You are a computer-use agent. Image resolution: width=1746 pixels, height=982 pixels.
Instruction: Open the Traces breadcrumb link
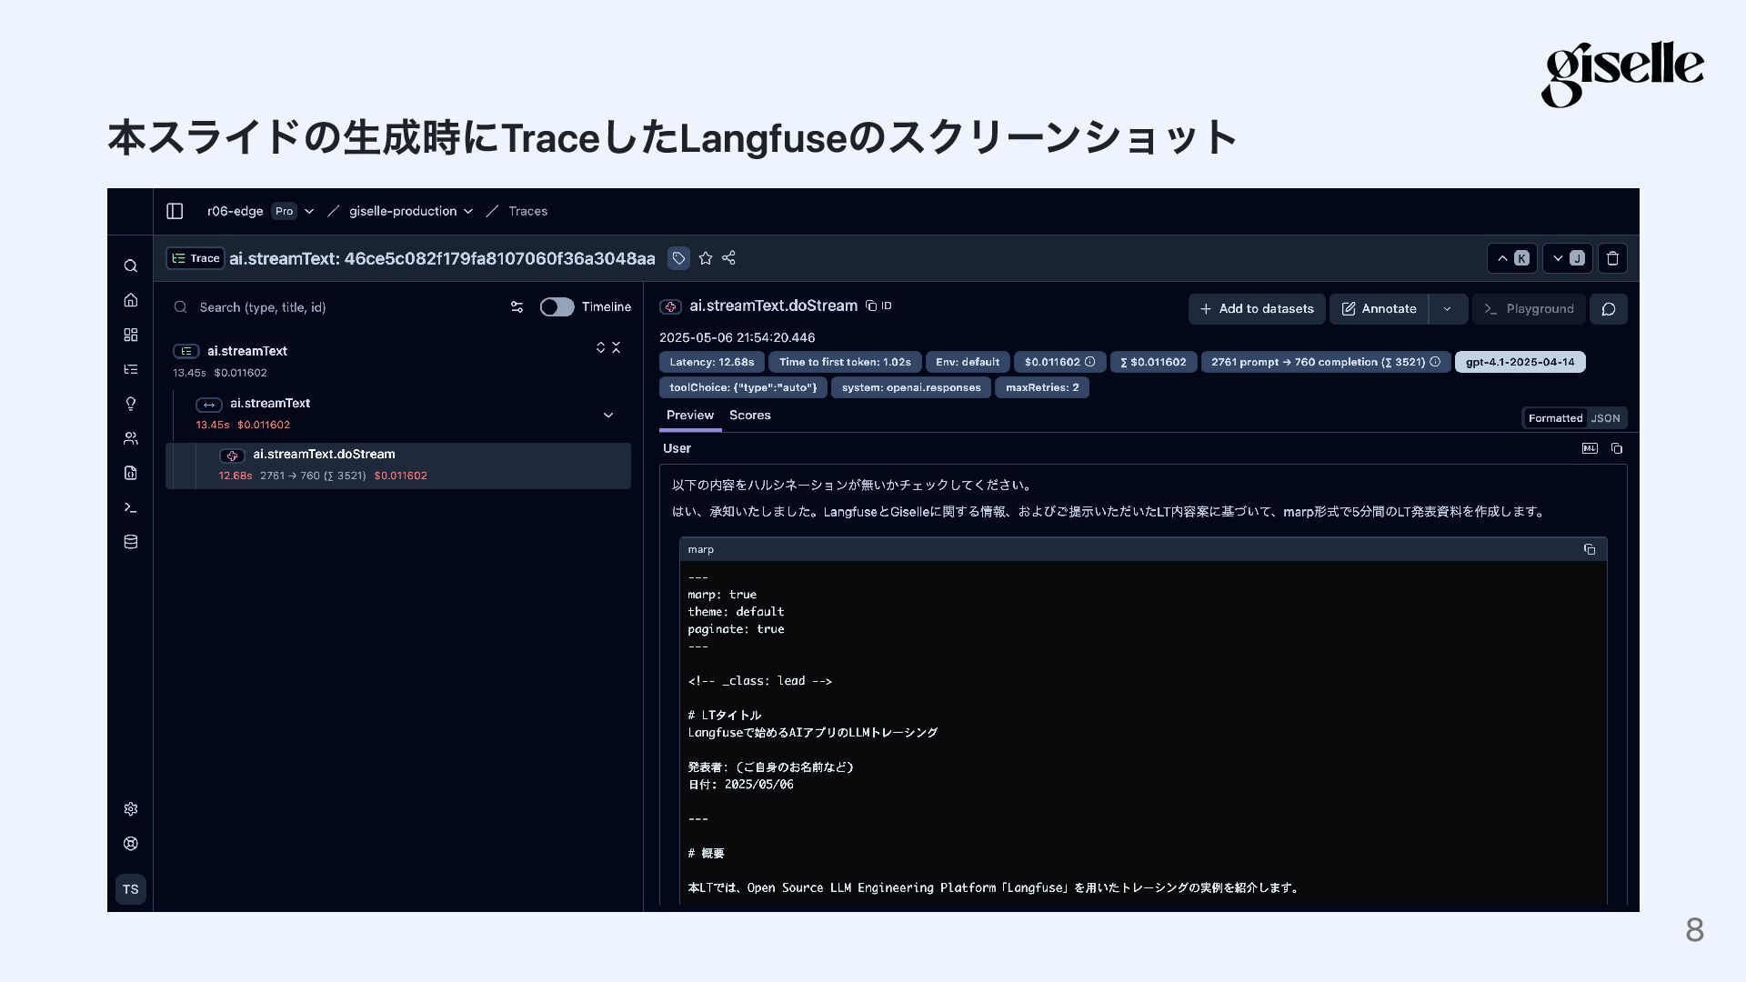(x=527, y=211)
